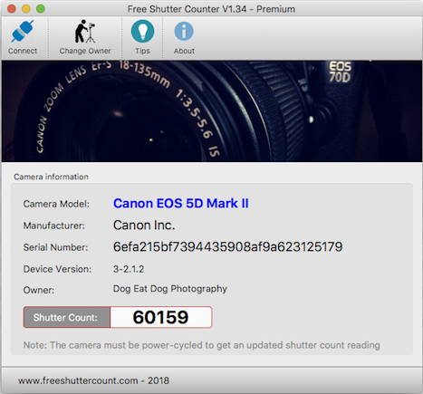
Task: Minimize the window with yellow button
Action: [x=26, y=9]
